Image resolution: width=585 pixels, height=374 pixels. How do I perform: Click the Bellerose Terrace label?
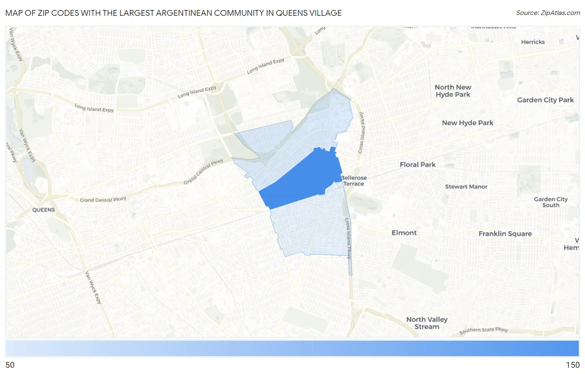(x=354, y=181)
